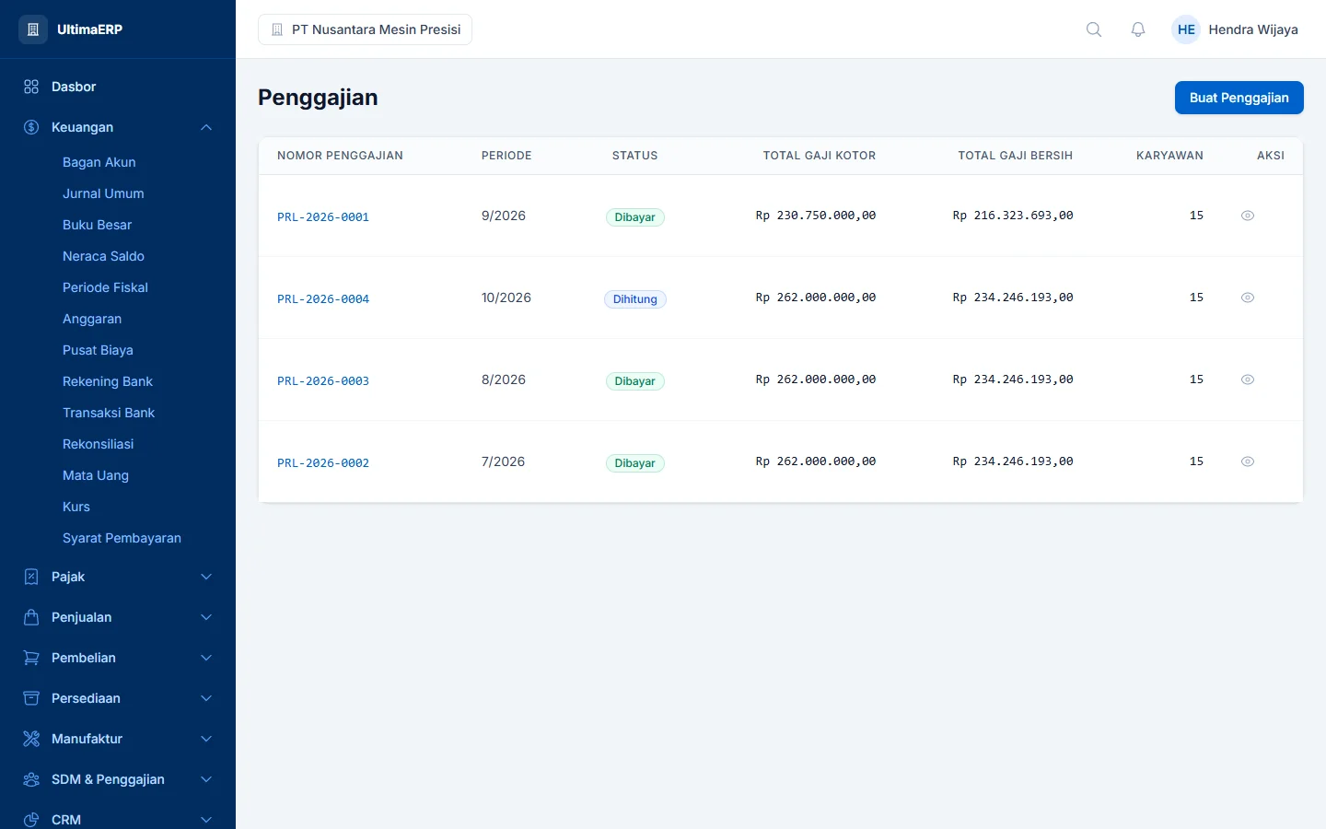Click the Penjualan shopping bag icon
1326x829 pixels.
[x=31, y=617]
